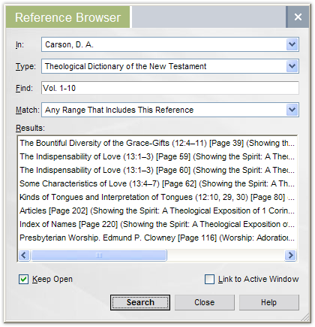The width and height of the screenshot is (315, 327).
Task: Select 'Index of Names [Page 220]' result
Action: click(157, 224)
